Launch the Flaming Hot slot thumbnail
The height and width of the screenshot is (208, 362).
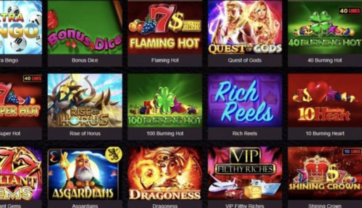tap(165, 27)
